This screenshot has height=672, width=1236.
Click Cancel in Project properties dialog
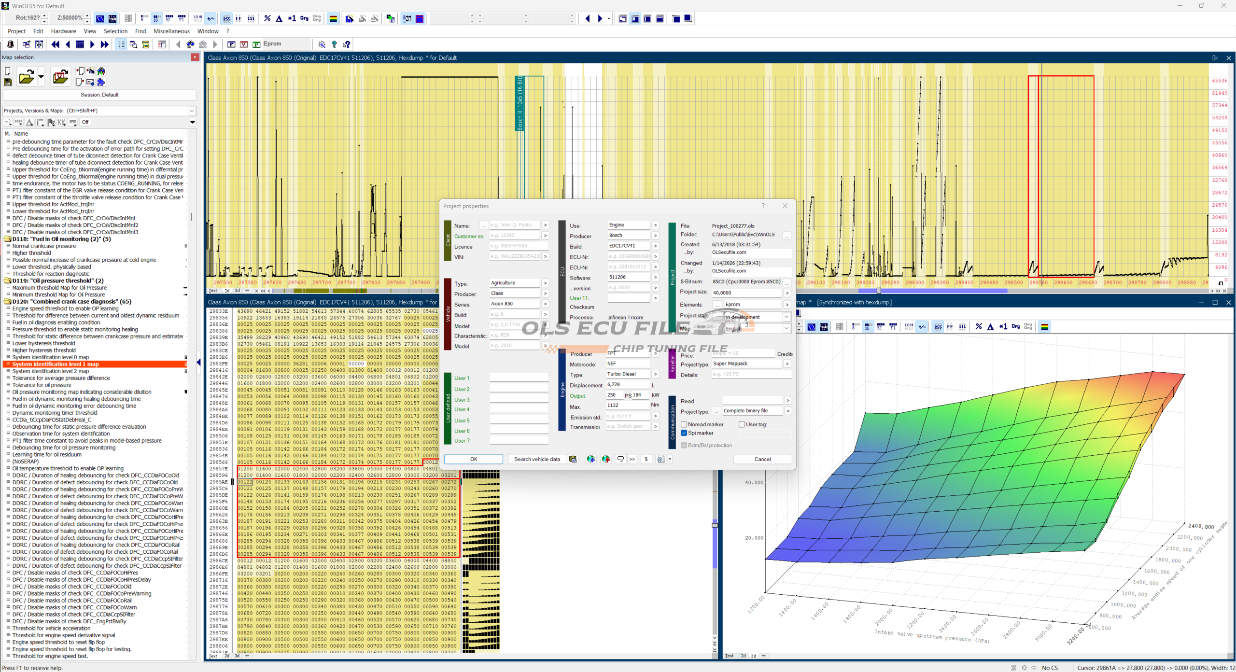[762, 459]
